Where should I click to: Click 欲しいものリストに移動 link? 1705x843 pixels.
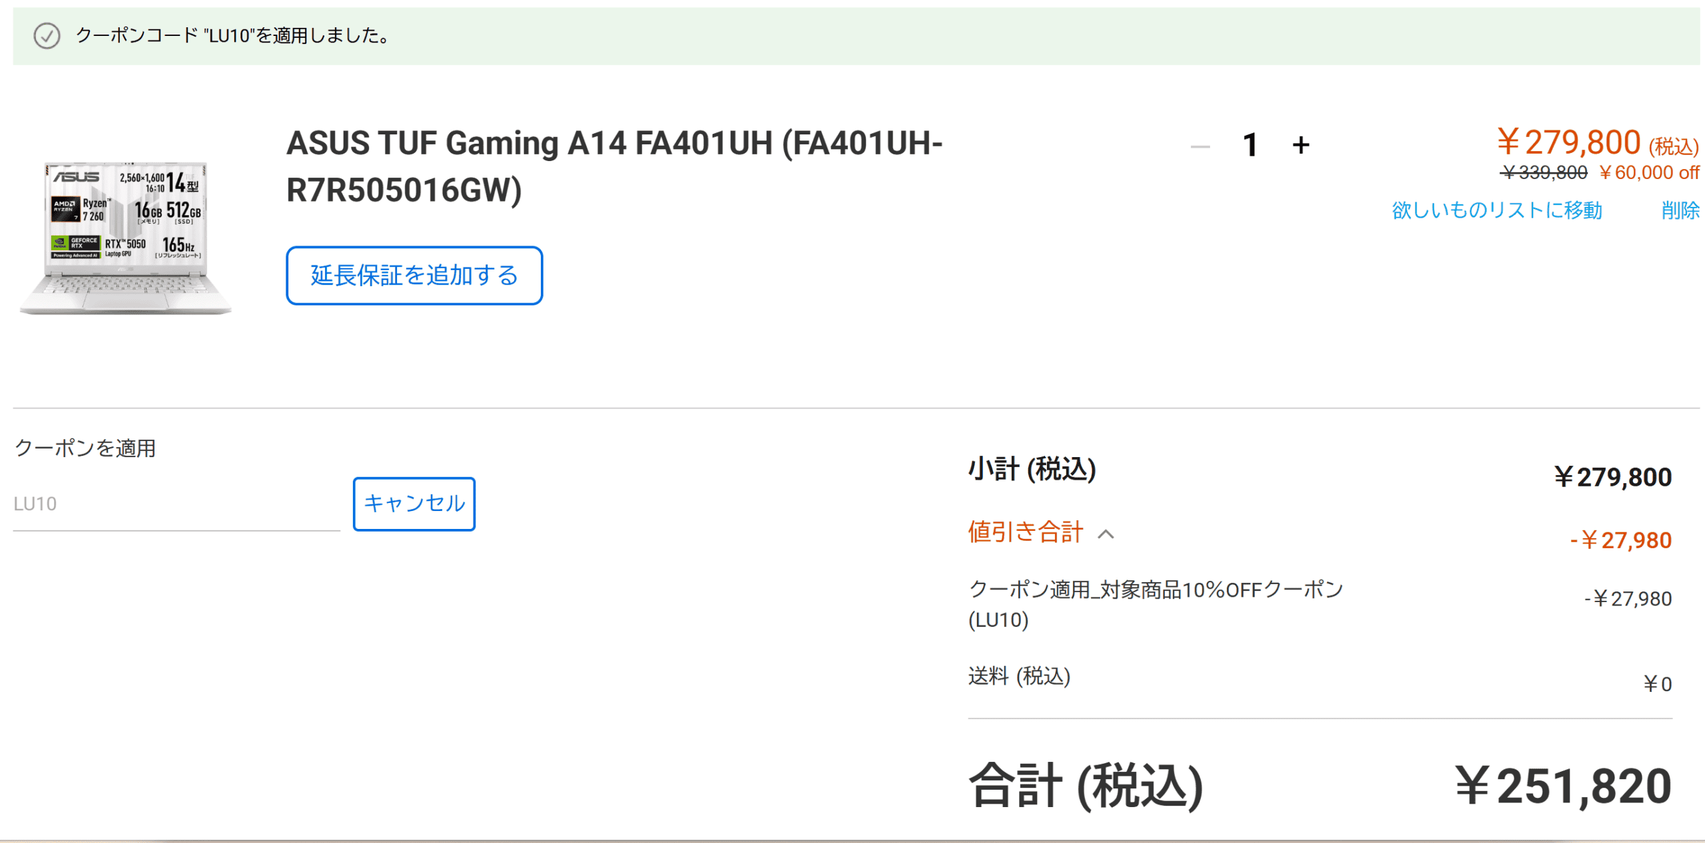(x=1497, y=210)
